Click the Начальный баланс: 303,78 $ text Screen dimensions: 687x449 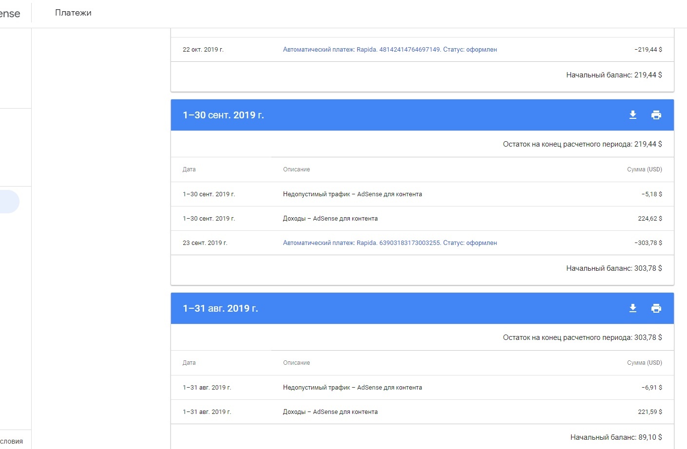coord(614,268)
